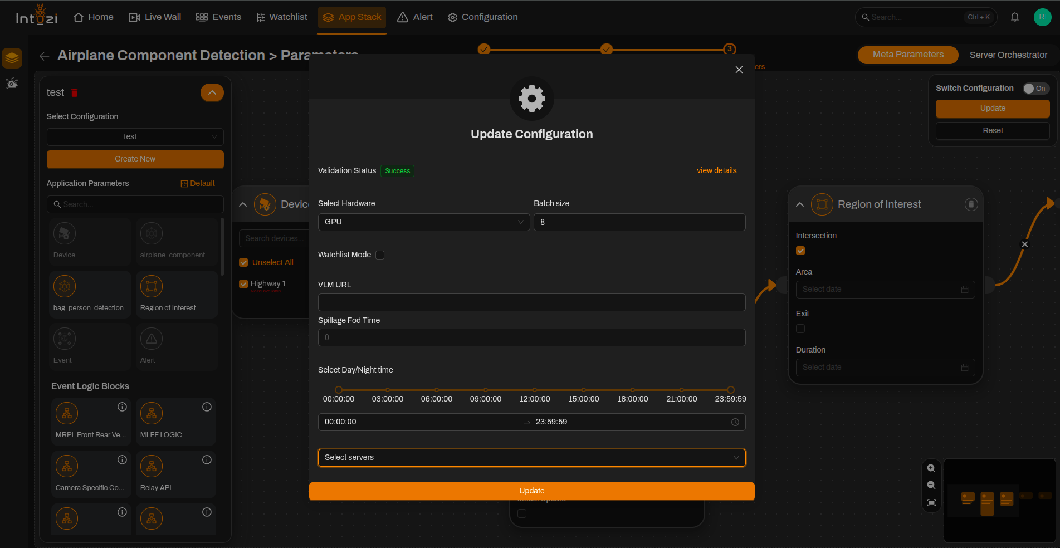Select the bag_person_detection parameter icon
1060x548 pixels.
click(x=65, y=286)
